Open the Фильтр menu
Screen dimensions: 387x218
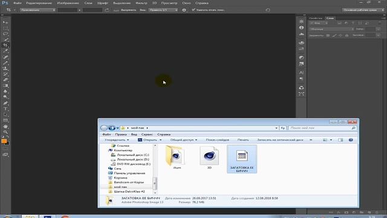pos(141,3)
